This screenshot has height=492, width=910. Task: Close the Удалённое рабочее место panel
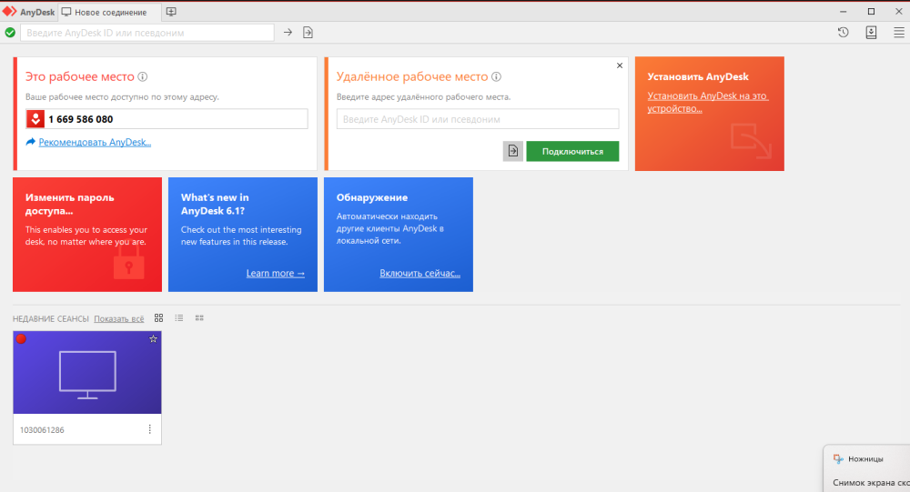pos(620,65)
